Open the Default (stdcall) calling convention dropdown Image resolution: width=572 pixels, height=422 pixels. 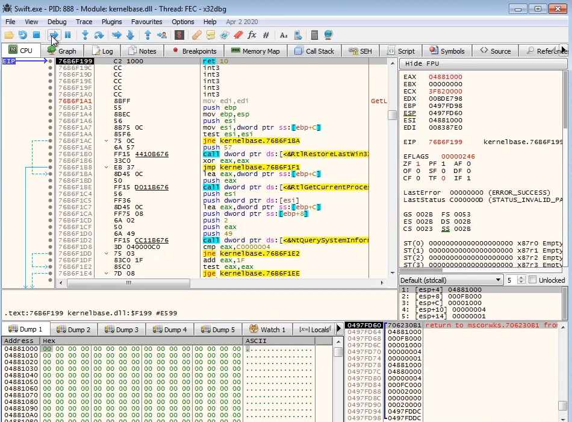[451, 280]
